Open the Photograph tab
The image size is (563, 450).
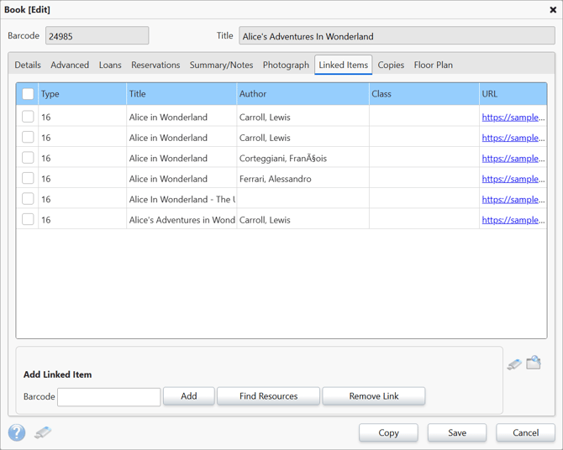[286, 65]
